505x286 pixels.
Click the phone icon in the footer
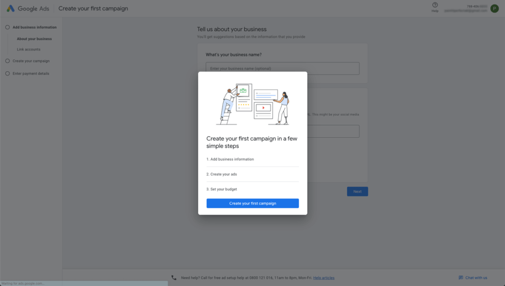click(174, 278)
